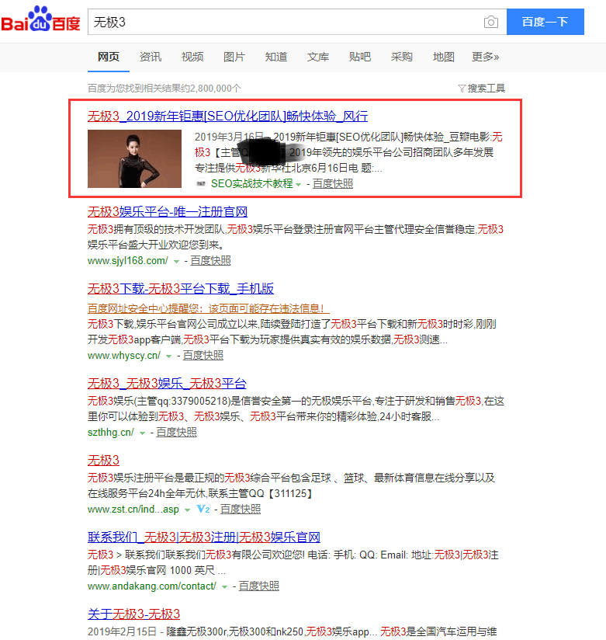Open 百度快照 for www.sjyl168.com
Screen dimensions: 606x640
[x=210, y=260]
